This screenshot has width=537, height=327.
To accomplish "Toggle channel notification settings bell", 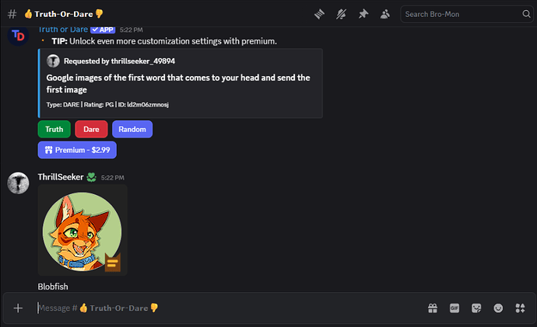I will coord(342,14).
